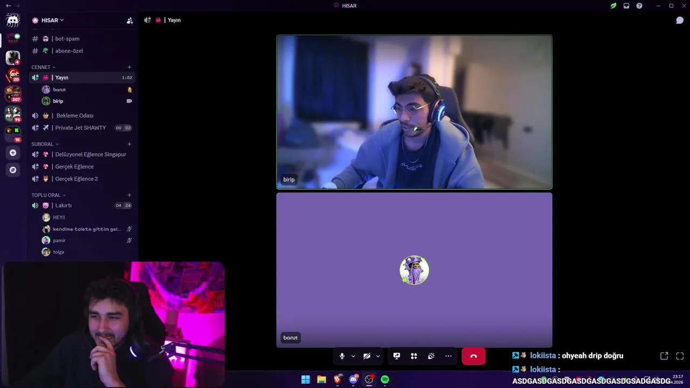Open the Inbox icon in title bar
Screen dimensions: 690x388
[626, 6]
